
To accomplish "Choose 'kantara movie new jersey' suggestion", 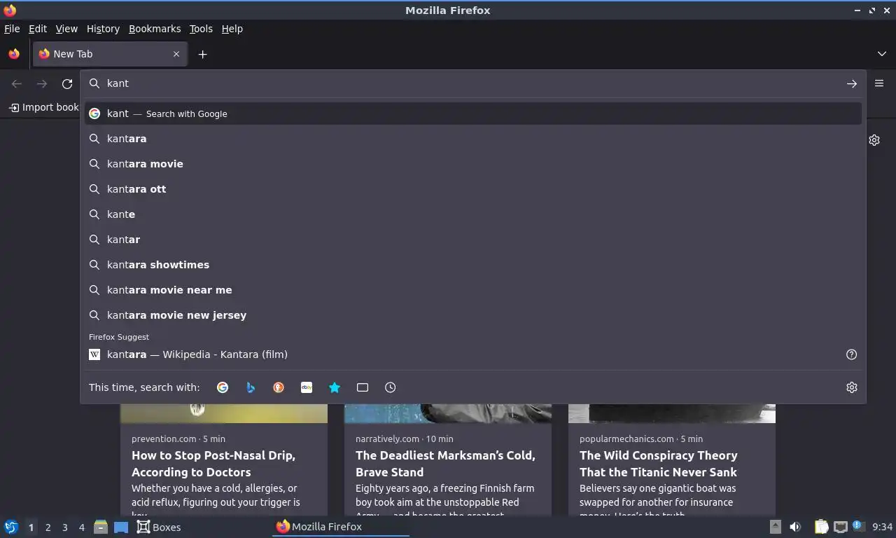I will tap(473, 315).
